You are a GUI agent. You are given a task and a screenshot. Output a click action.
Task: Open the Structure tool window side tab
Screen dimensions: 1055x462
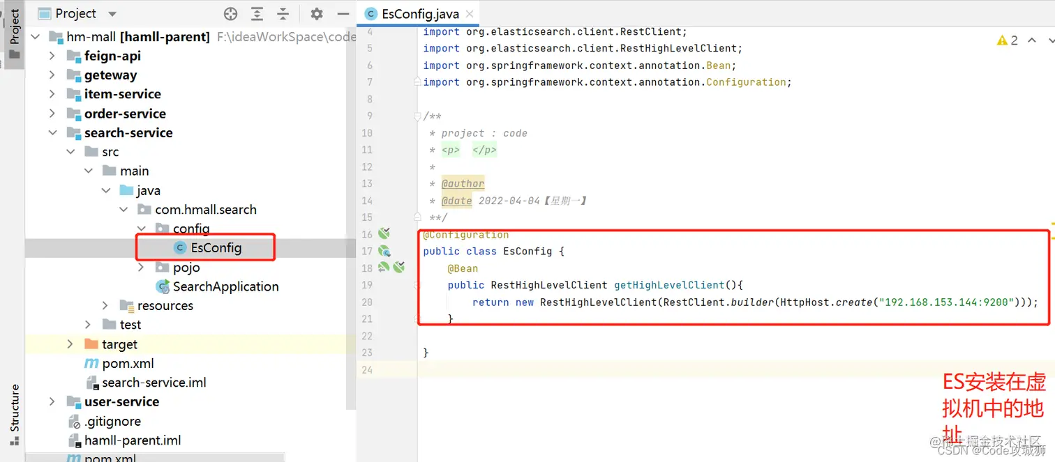click(14, 415)
